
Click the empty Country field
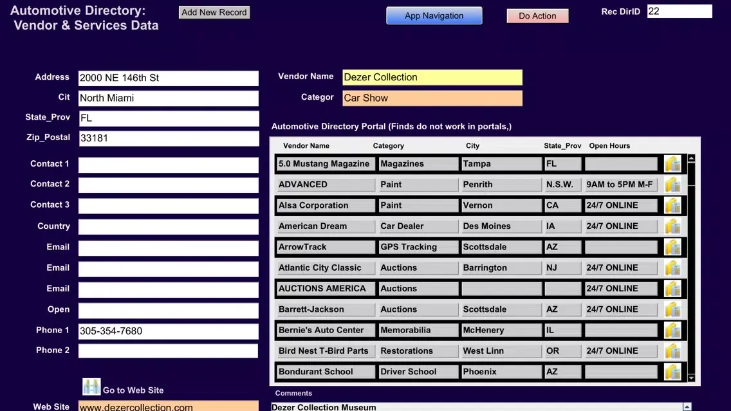click(169, 227)
